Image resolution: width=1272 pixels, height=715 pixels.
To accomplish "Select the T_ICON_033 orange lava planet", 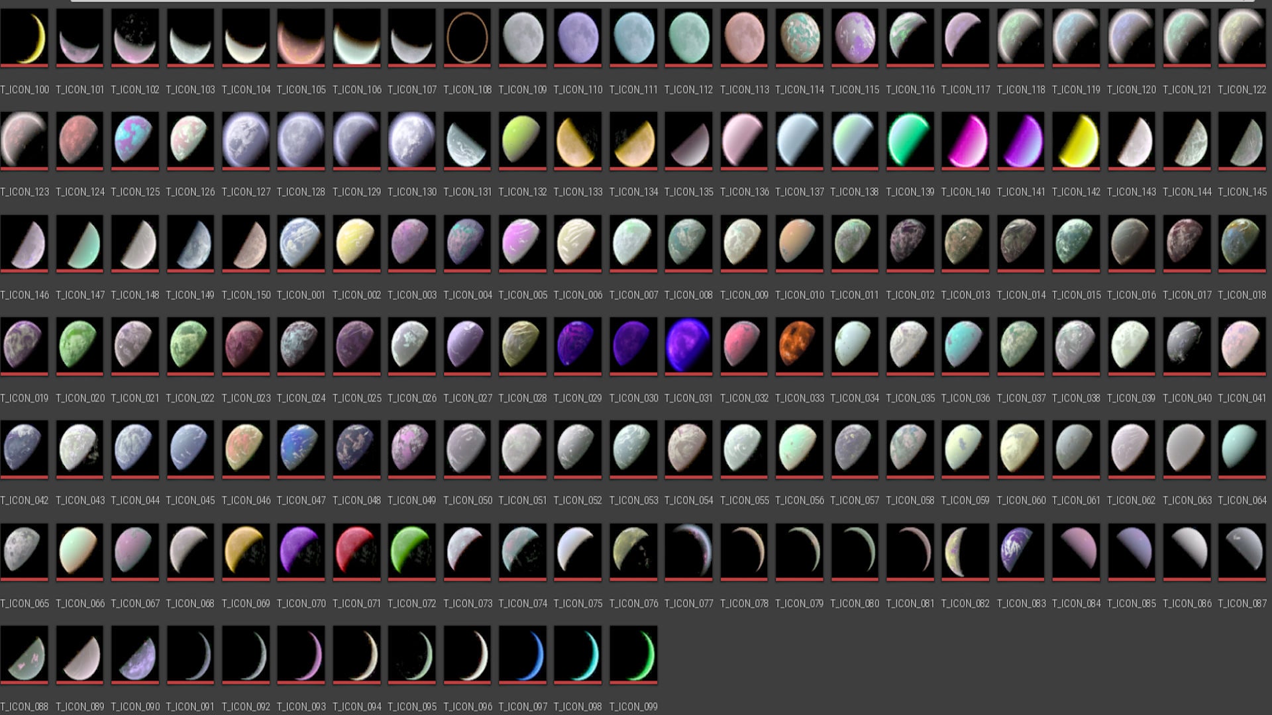I will click(x=799, y=345).
